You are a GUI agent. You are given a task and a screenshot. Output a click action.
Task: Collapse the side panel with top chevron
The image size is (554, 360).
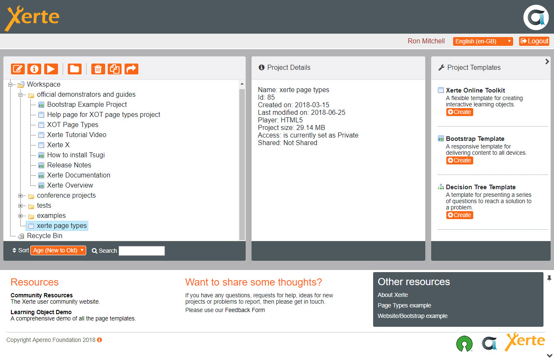coord(547,61)
